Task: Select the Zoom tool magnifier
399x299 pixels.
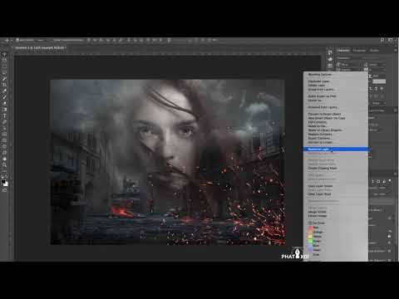Action: (4, 165)
